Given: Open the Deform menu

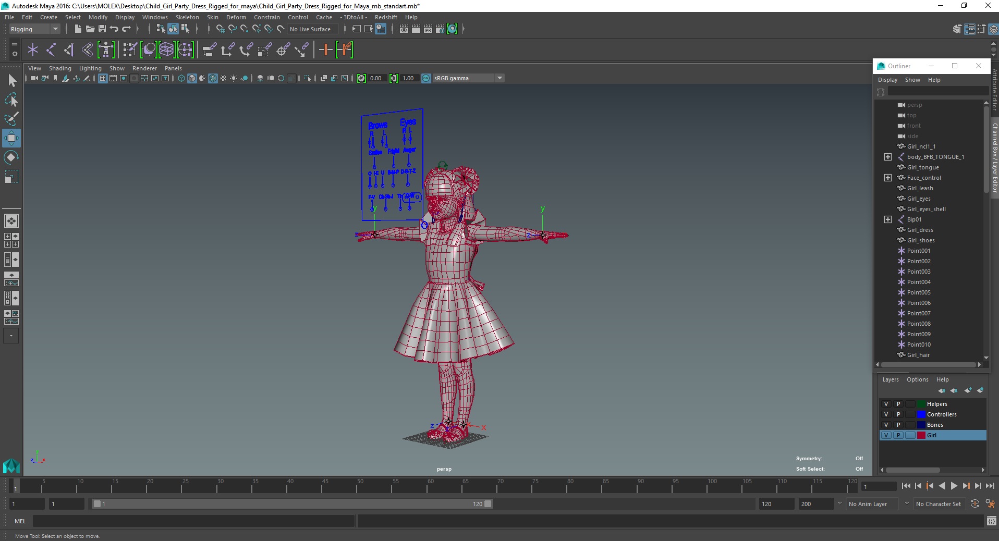Looking at the screenshot, I should (x=236, y=17).
